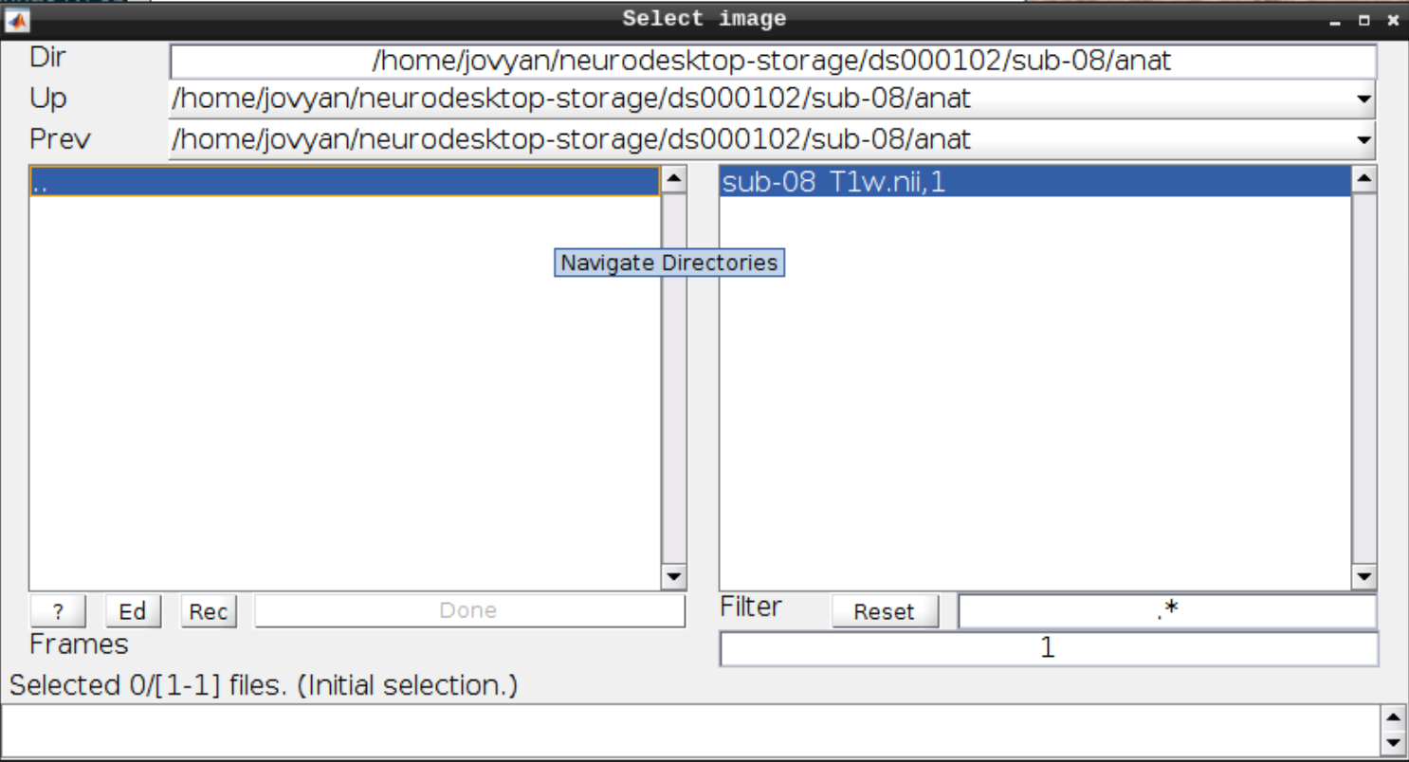Screen dimensions: 1409x762
Task: Open the Up directory dropdown
Action: pyautogui.click(x=772, y=99)
